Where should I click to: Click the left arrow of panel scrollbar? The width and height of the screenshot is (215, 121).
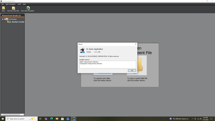tap(2, 115)
